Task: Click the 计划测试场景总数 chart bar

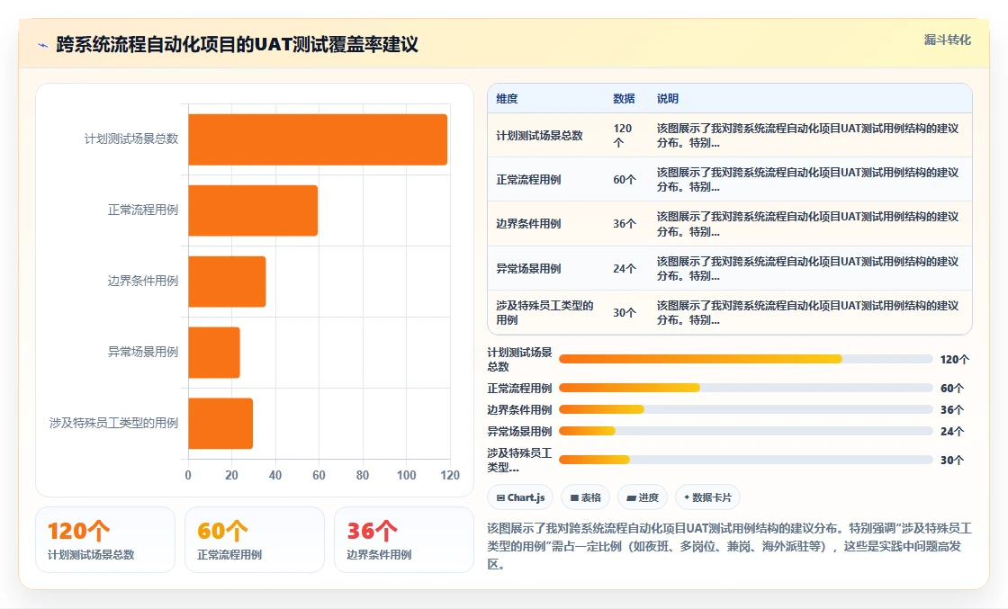Action: point(318,139)
